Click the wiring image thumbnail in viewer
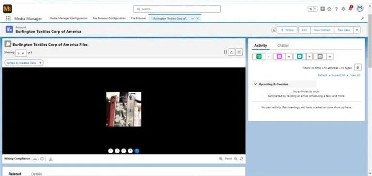Image resolution: width=372 pixels, height=176 pixels. [x=124, y=109]
